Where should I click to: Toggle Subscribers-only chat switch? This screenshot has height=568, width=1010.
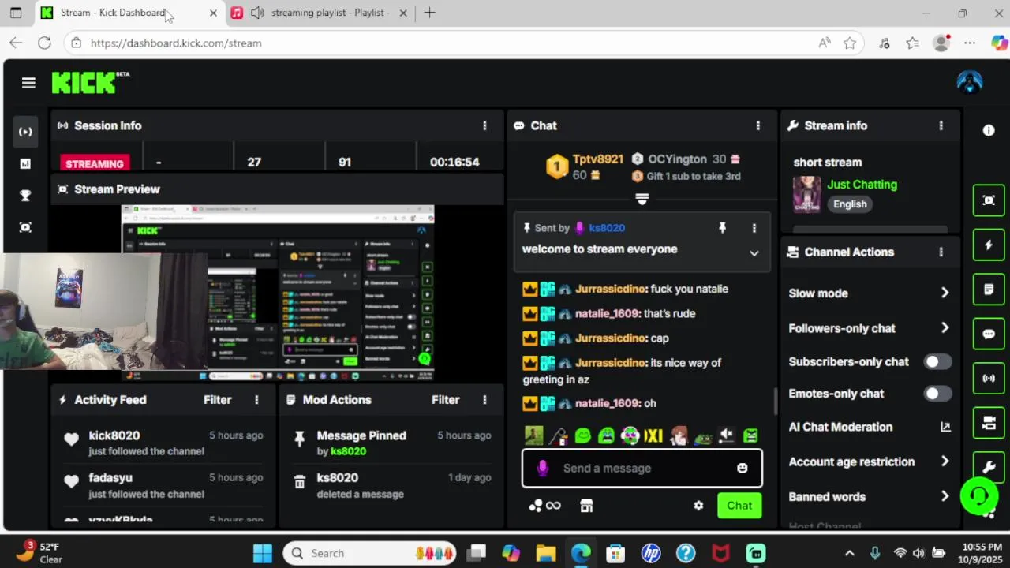(x=937, y=361)
